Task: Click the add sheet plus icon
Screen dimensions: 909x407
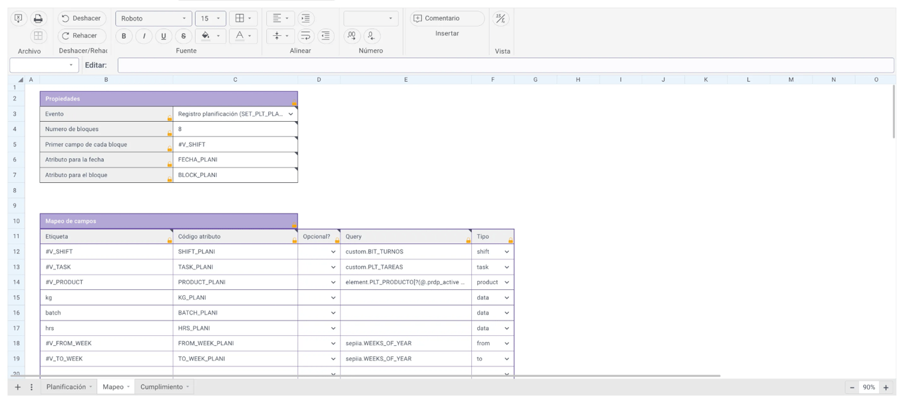Action: point(18,387)
